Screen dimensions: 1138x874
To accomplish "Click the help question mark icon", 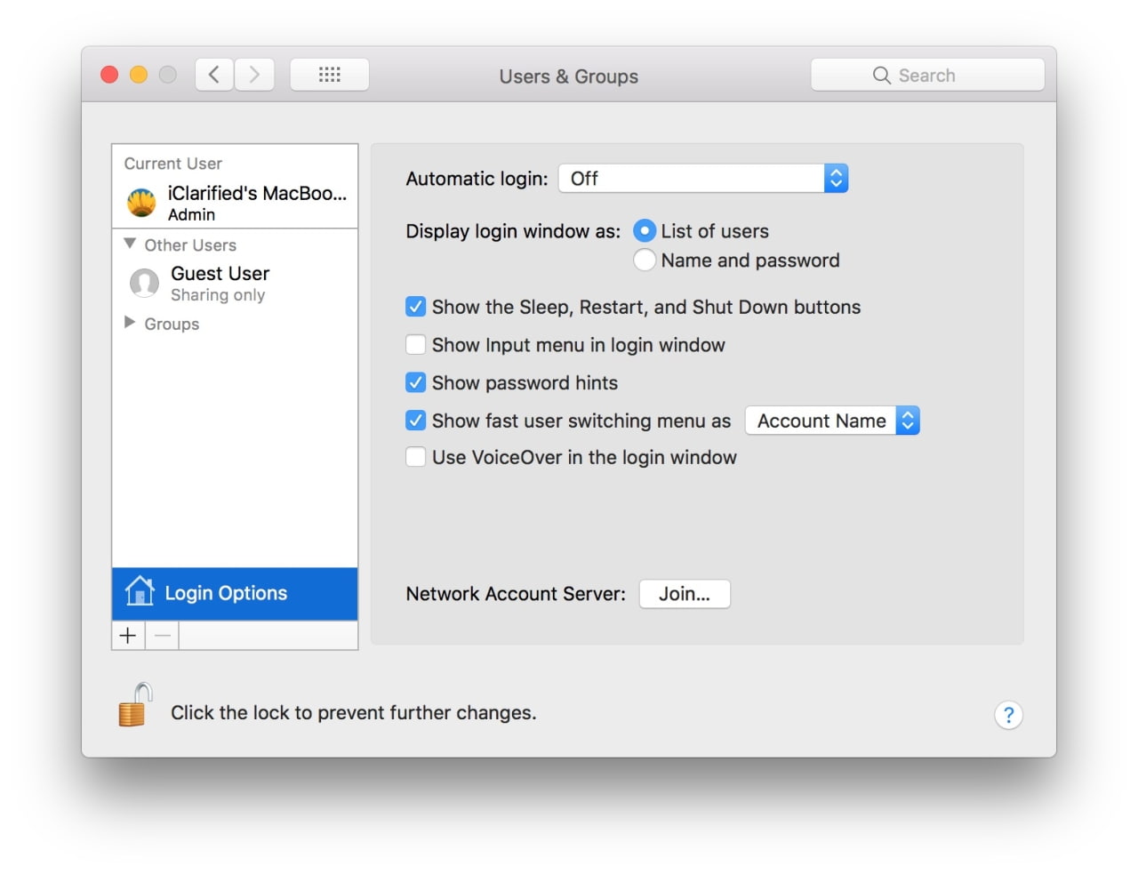I will point(1008,715).
